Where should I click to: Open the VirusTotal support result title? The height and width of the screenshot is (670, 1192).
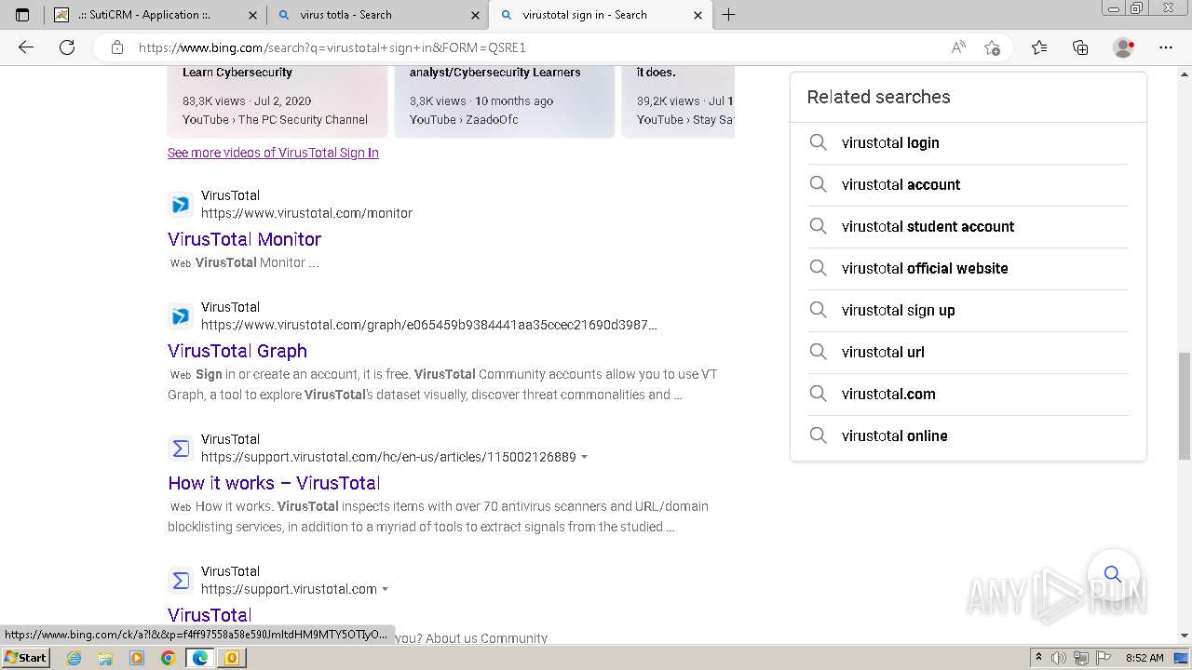click(x=210, y=615)
